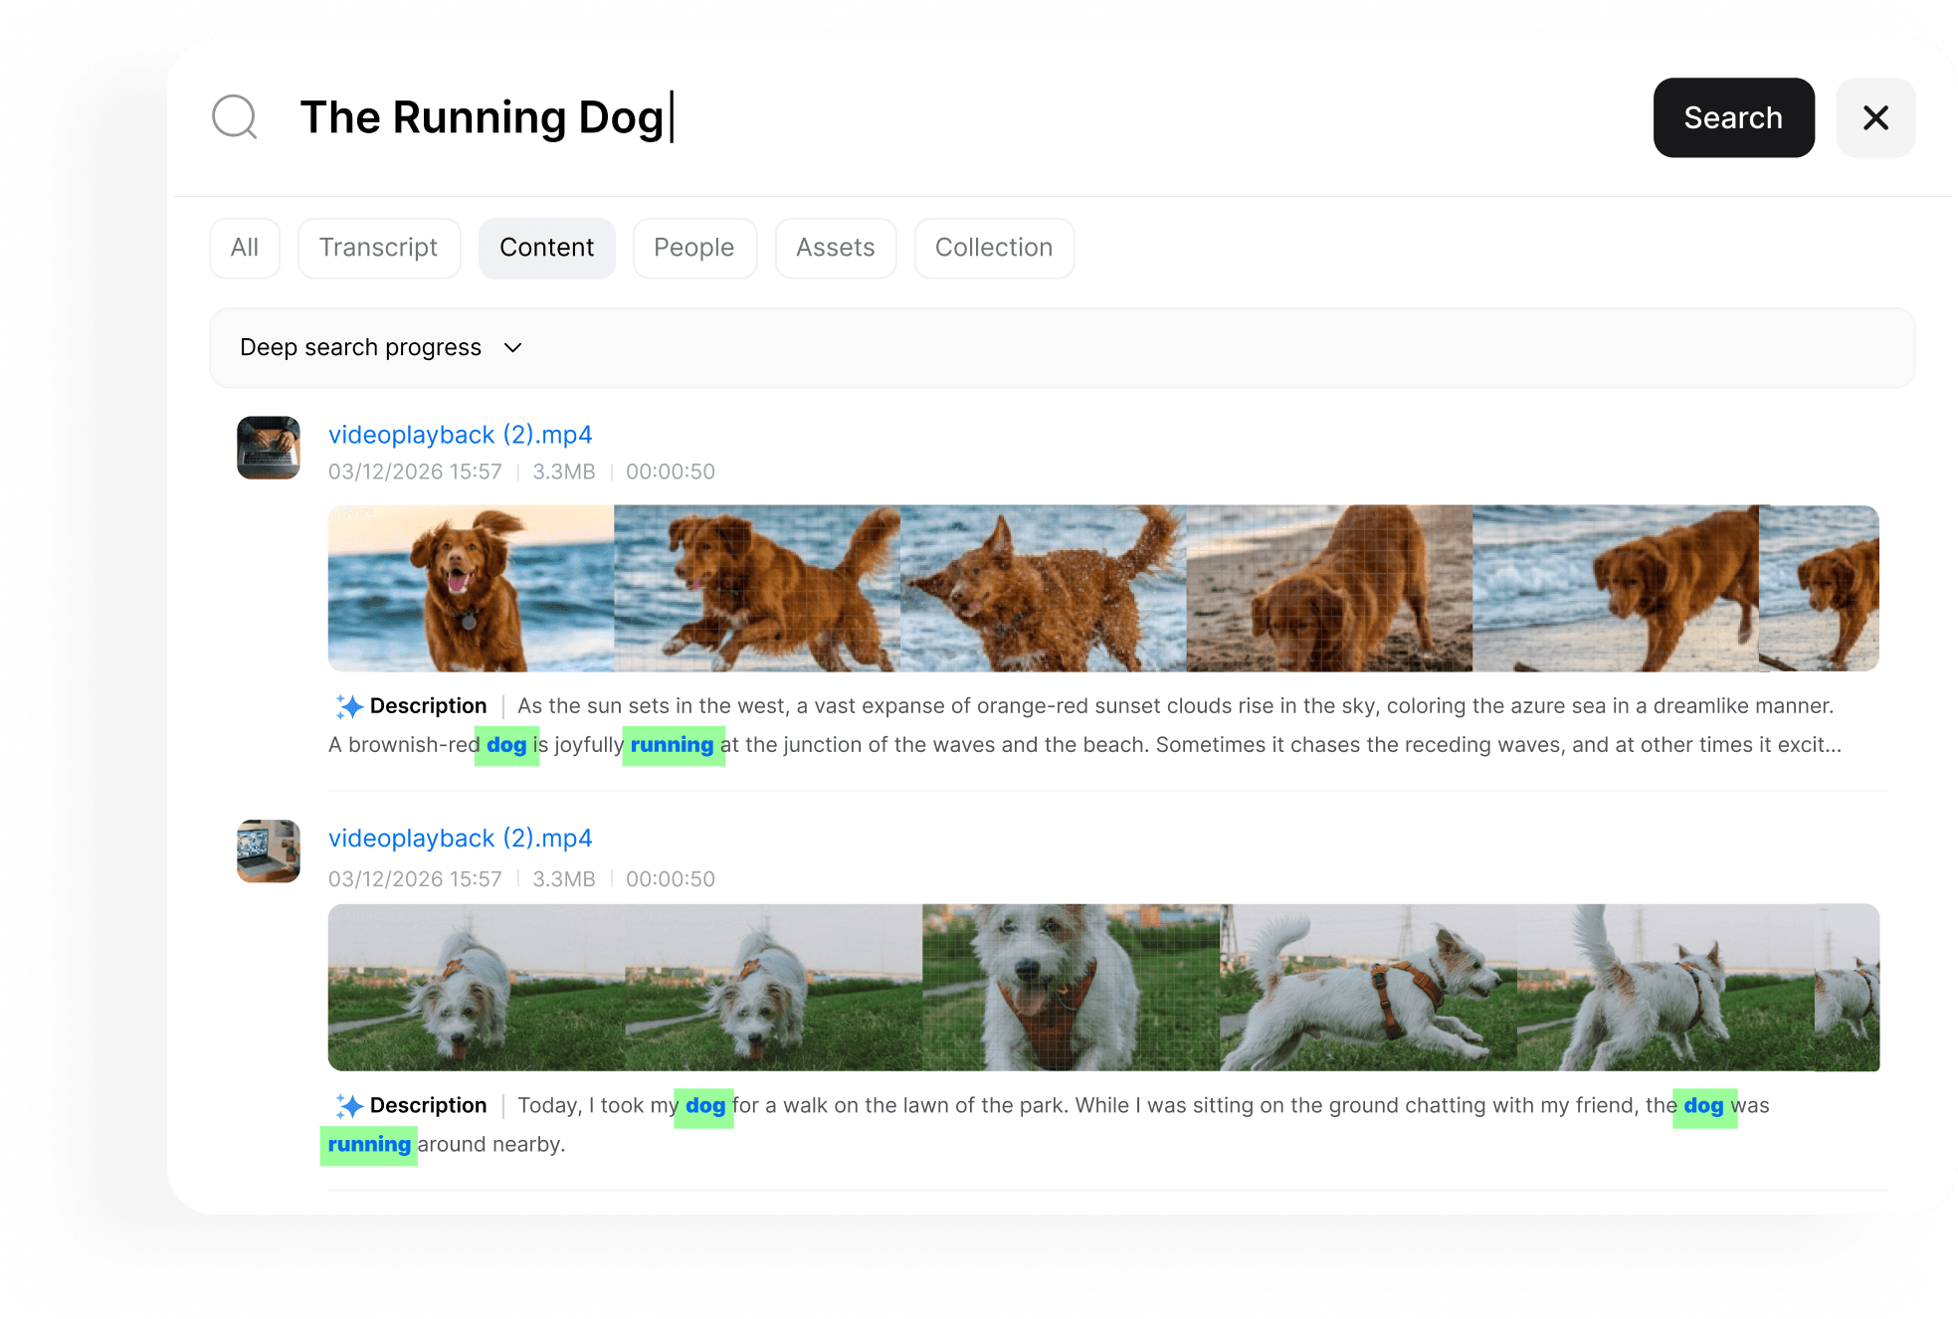Select the All filter tab
1958x1319 pixels.
[245, 248]
